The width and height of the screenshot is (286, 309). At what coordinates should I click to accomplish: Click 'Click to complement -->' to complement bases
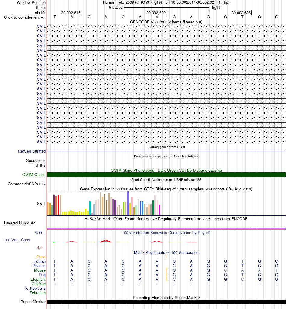tap(25, 17)
